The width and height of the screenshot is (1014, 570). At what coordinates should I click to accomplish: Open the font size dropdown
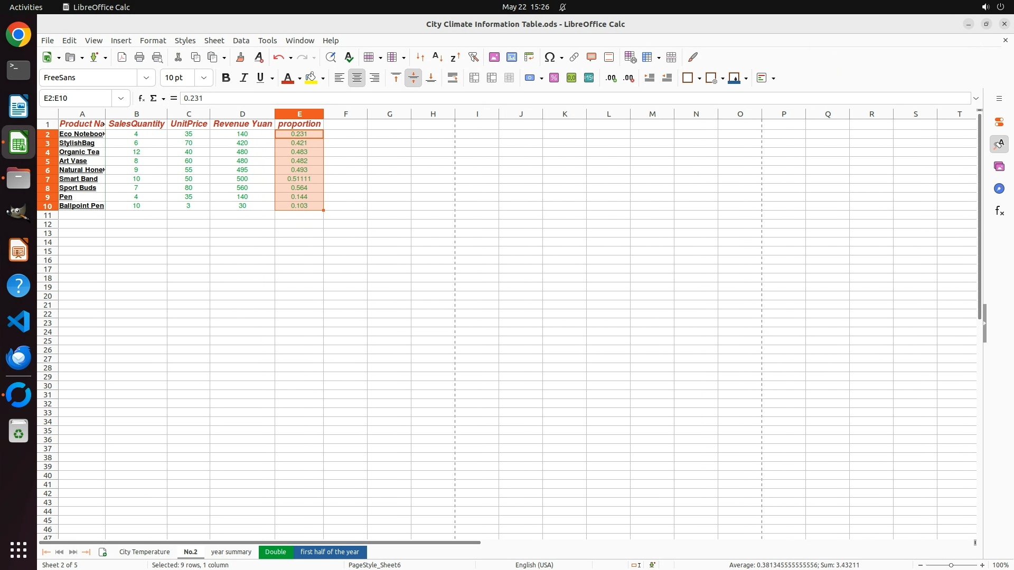click(204, 78)
